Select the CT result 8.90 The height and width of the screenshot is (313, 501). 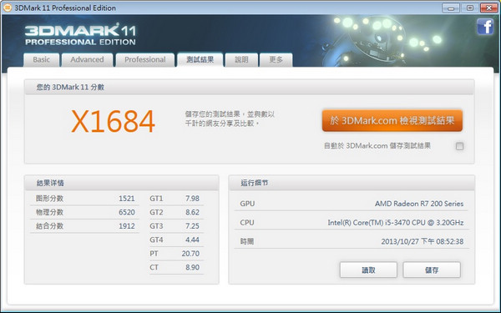click(192, 267)
